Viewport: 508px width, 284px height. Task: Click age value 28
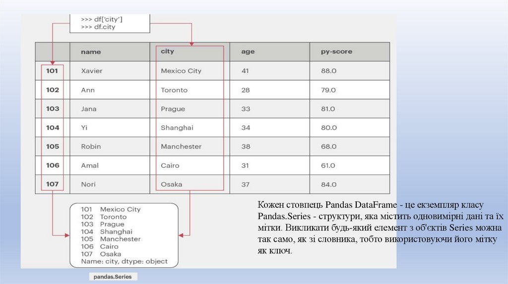coord(246,90)
